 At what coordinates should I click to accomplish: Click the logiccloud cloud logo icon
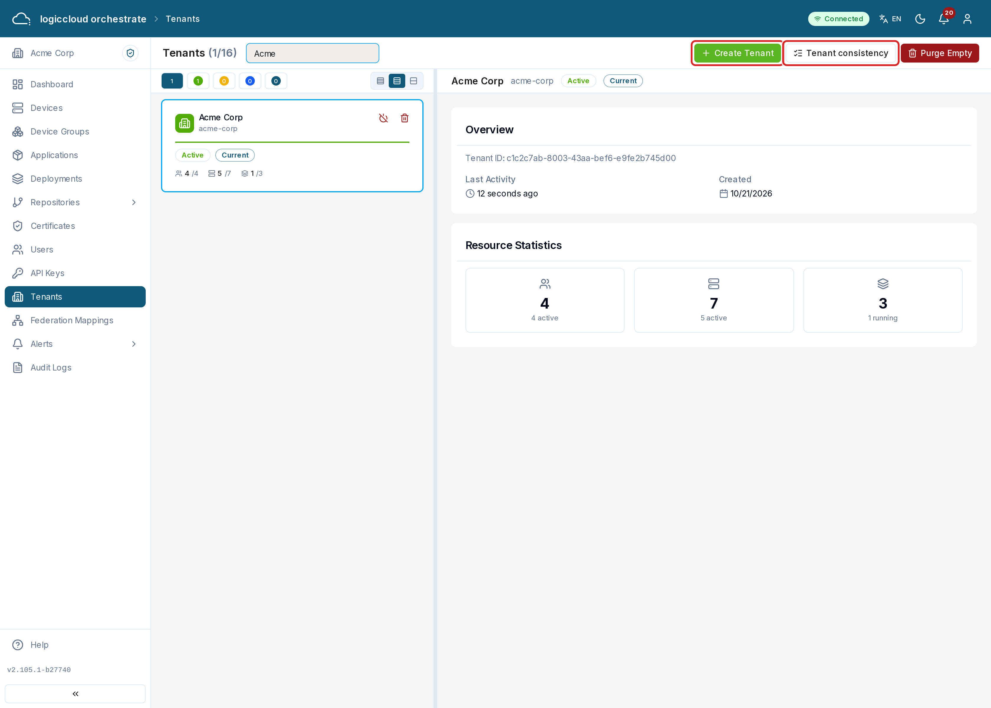[x=21, y=19]
